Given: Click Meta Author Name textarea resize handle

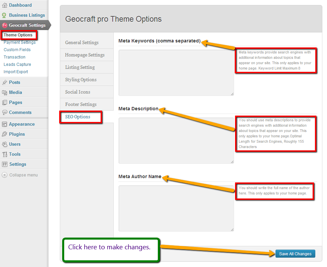Looking at the screenshot, I should pyautogui.click(x=232, y=230).
